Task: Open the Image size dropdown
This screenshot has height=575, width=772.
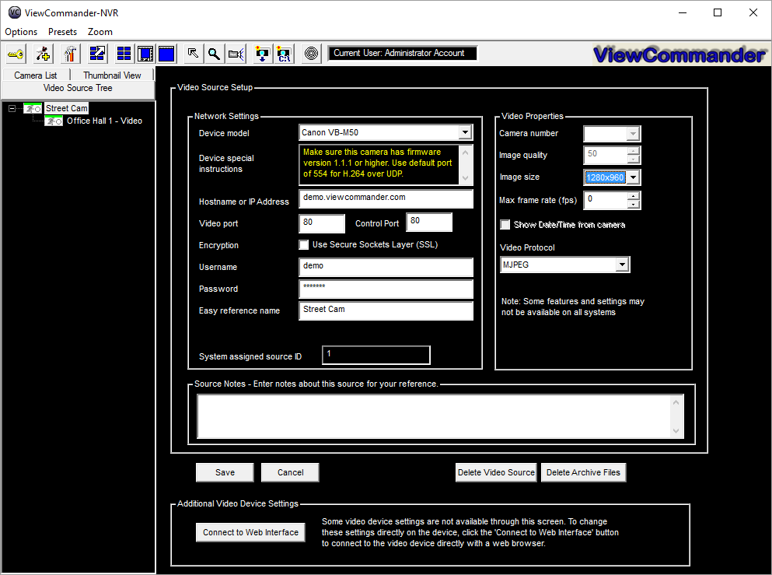Action: 633,177
